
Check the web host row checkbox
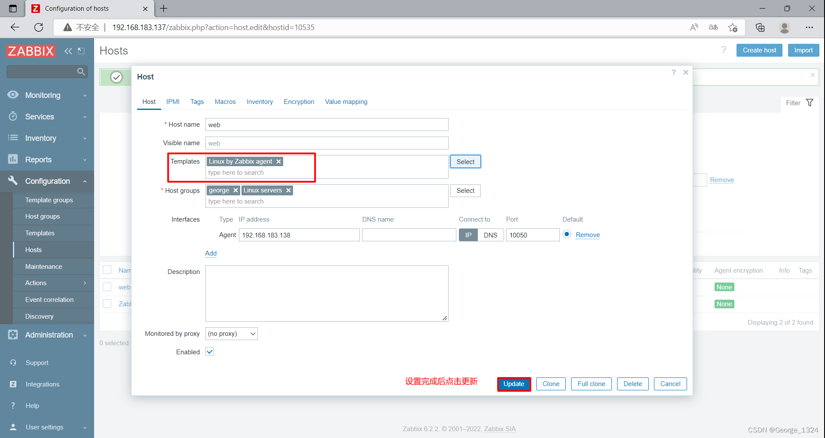click(107, 287)
